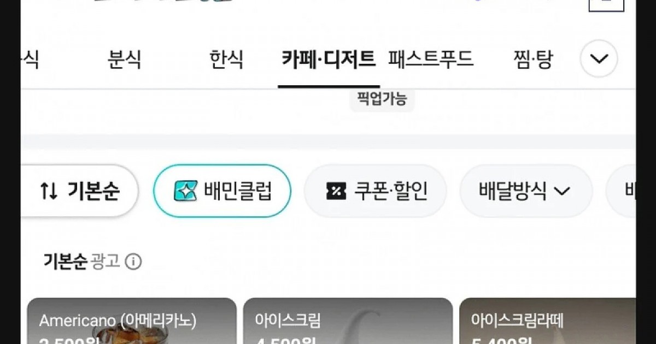Select the 분식 category tab
This screenshot has height=344, width=656.
click(125, 59)
